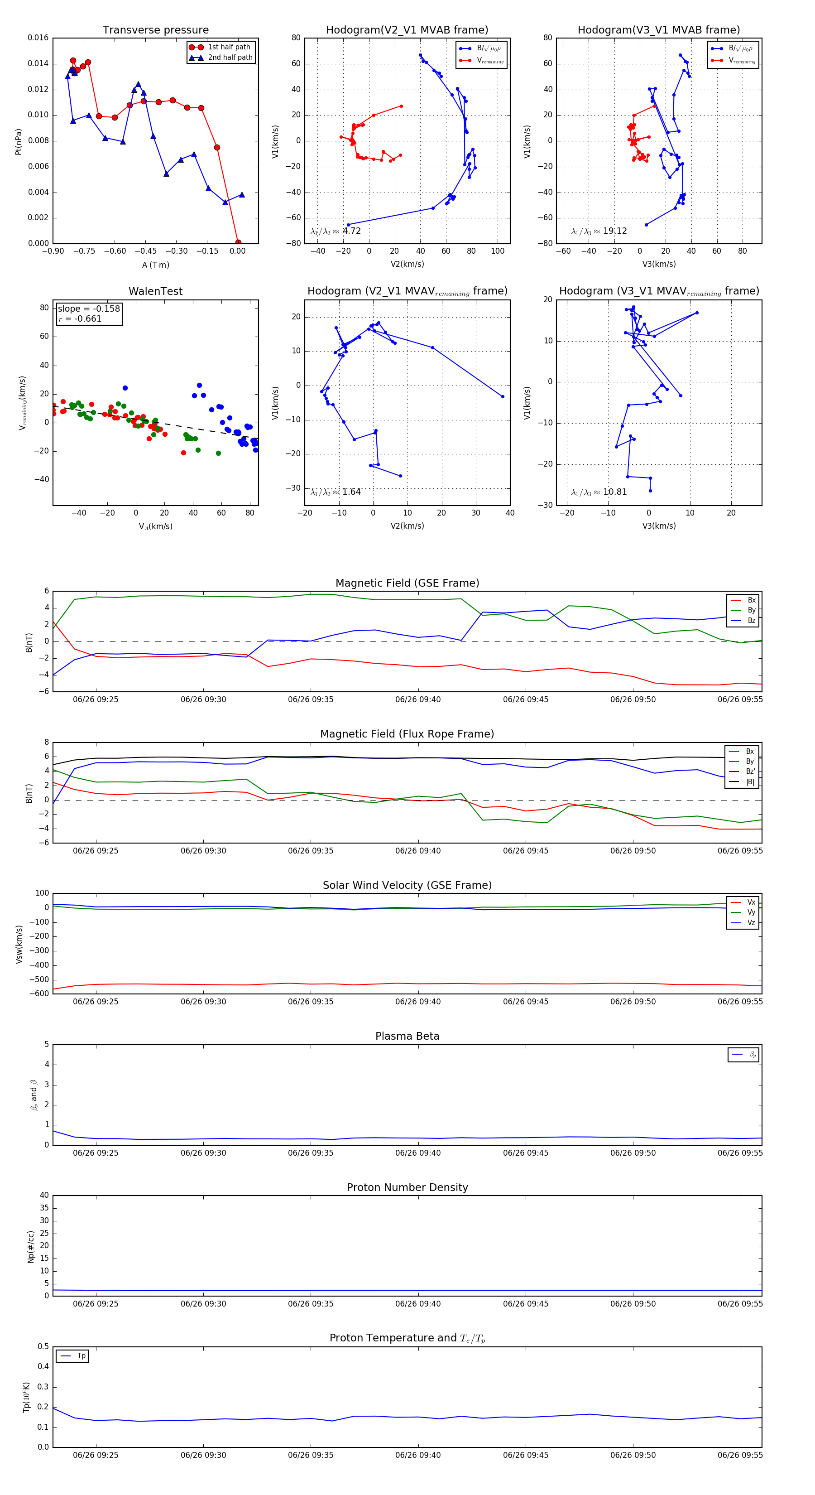The image size is (815, 1495).
Task: Click the "Magnetic Field (GSE Frame)" title
Action: pyautogui.click(x=407, y=583)
